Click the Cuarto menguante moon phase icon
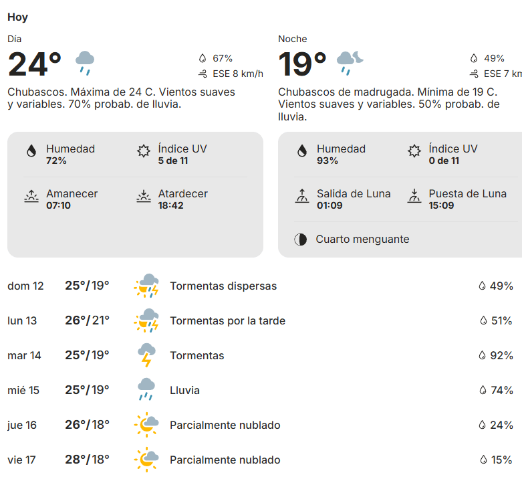 pyautogui.click(x=301, y=239)
